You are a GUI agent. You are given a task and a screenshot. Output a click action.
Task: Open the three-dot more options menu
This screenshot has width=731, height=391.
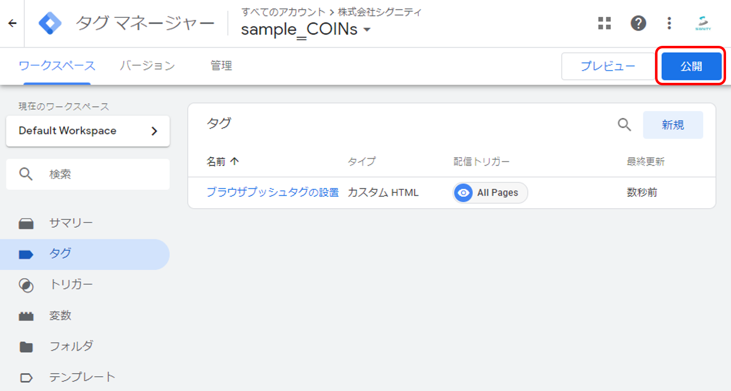(669, 23)
